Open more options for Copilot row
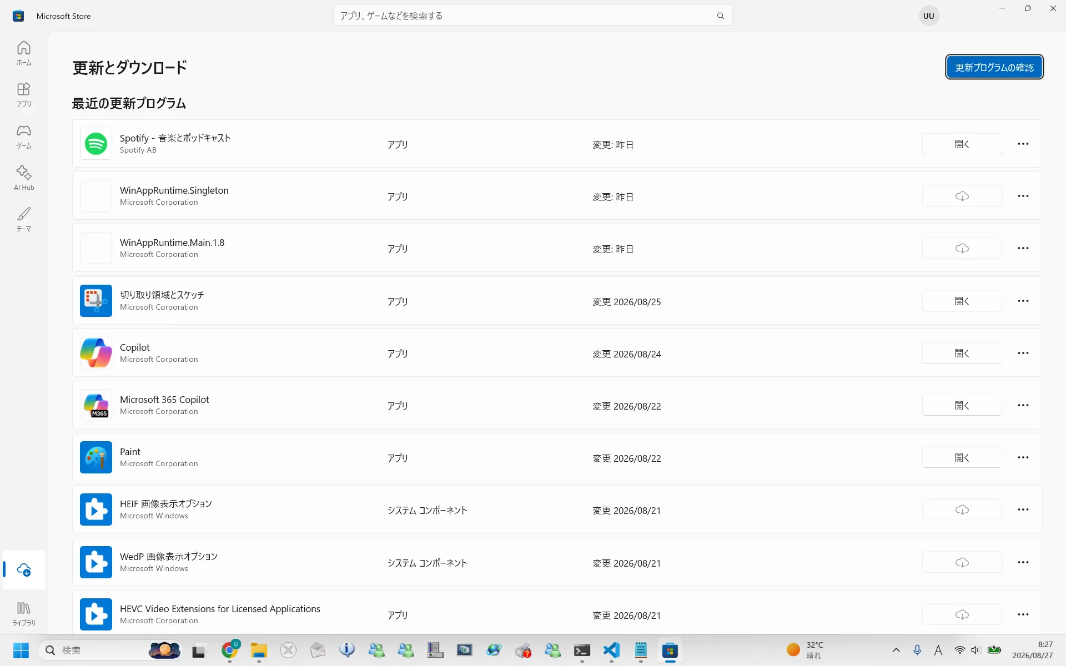1066x666 pixels. click(x=1023, y=353)
